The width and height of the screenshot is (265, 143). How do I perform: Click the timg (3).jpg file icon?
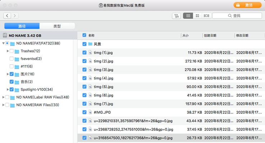click(90, 69)
